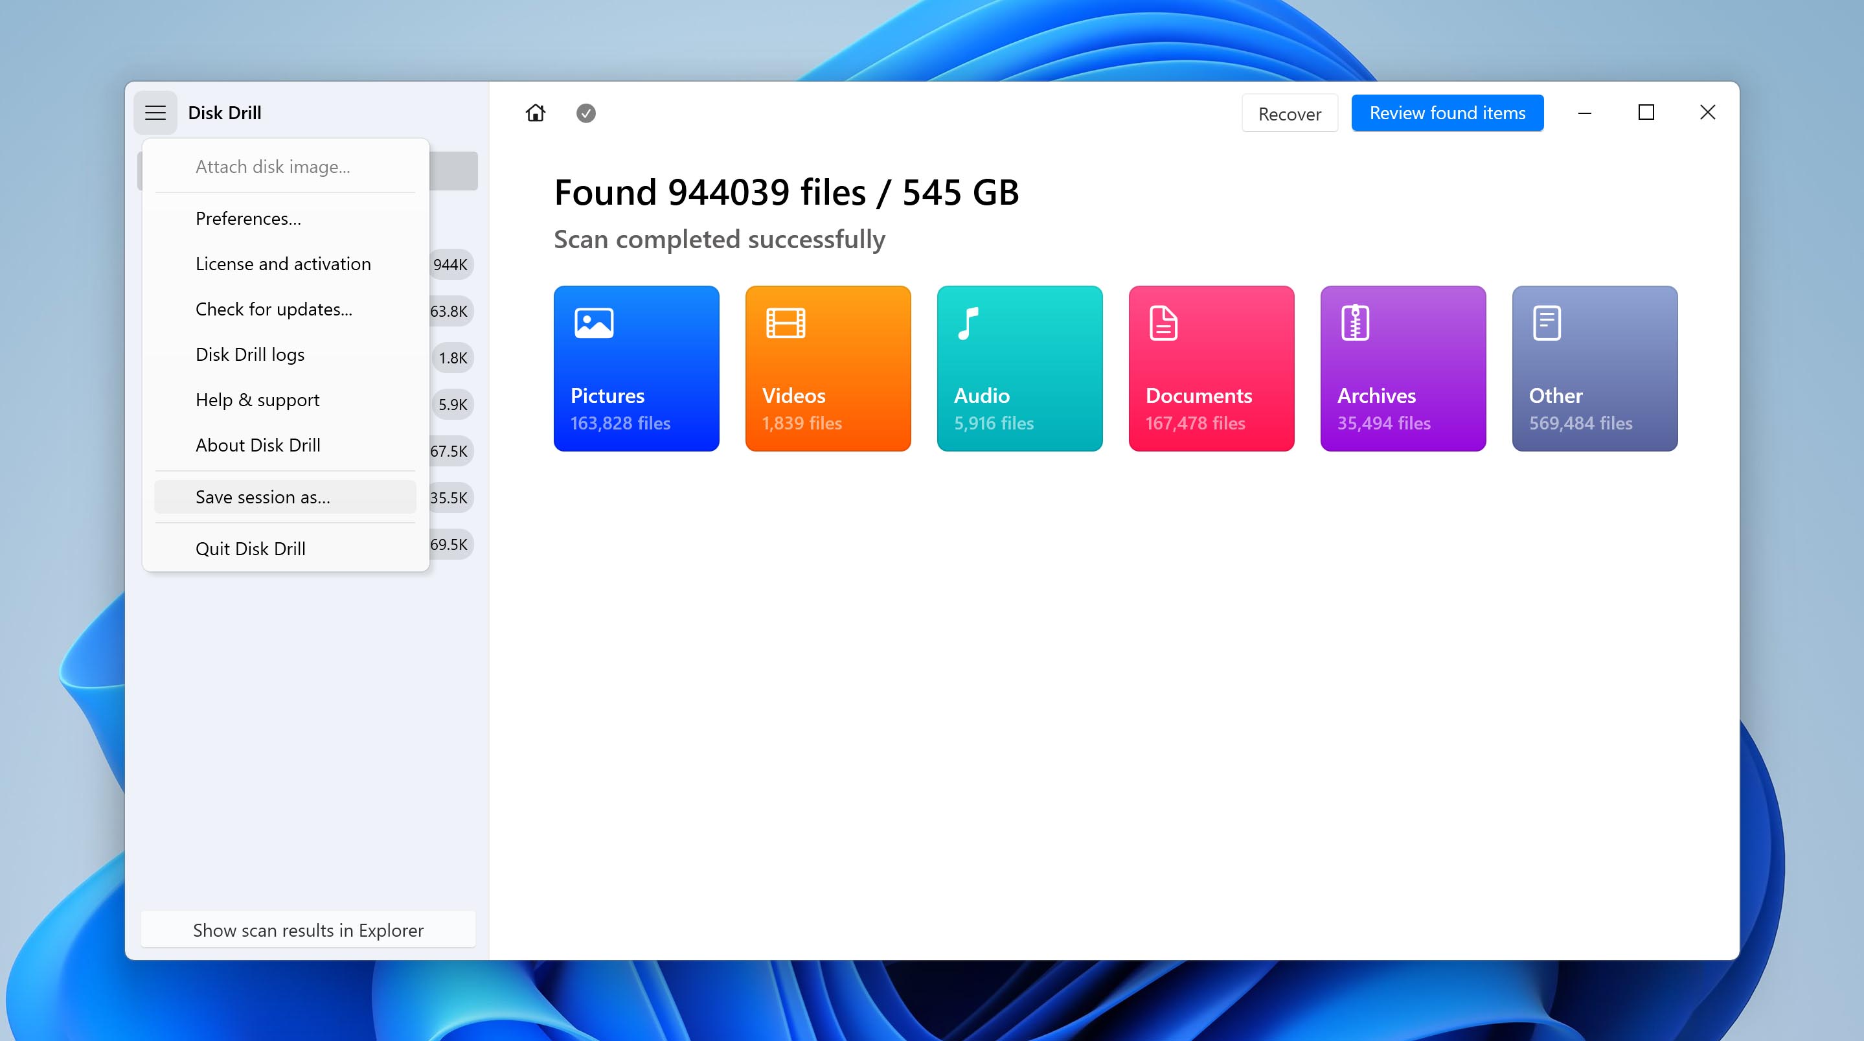
Task: Click the zip icon on Archives card
Action: click(x=1356, y=323)
